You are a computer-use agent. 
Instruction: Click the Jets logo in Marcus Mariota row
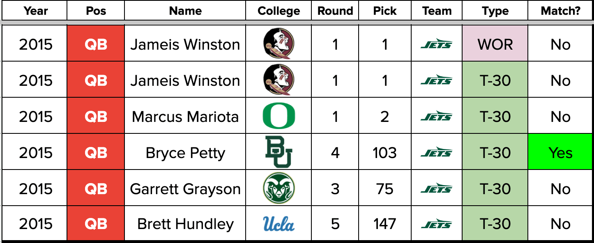pos(436,117)
